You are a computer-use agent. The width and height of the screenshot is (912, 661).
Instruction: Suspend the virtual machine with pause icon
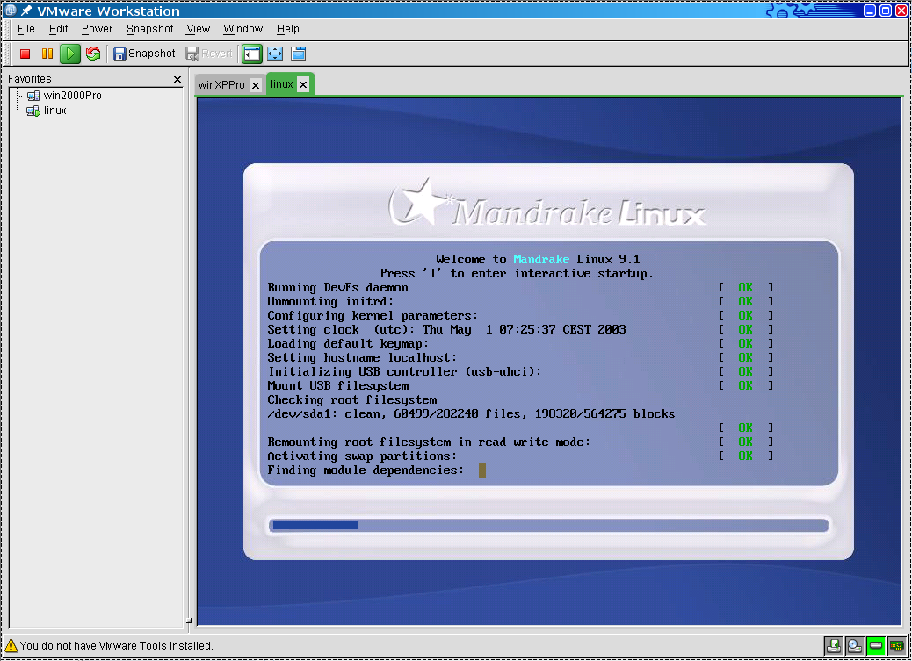(x=47, y=54)
